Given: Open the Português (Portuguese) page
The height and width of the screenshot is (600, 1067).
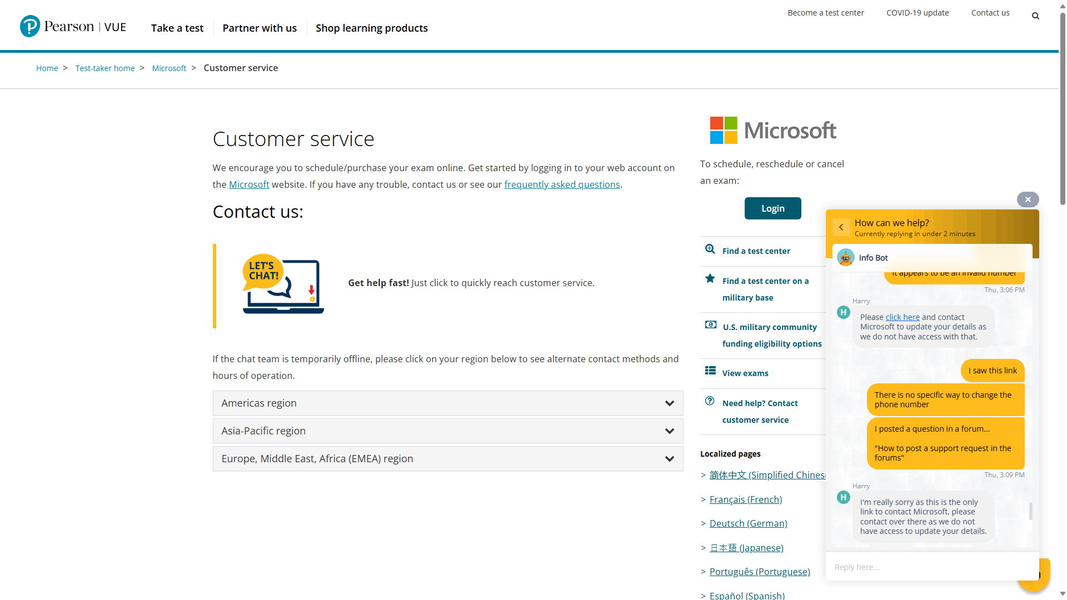Looking at the screenshot, I should pyautogui.click(x=760, y=572).
